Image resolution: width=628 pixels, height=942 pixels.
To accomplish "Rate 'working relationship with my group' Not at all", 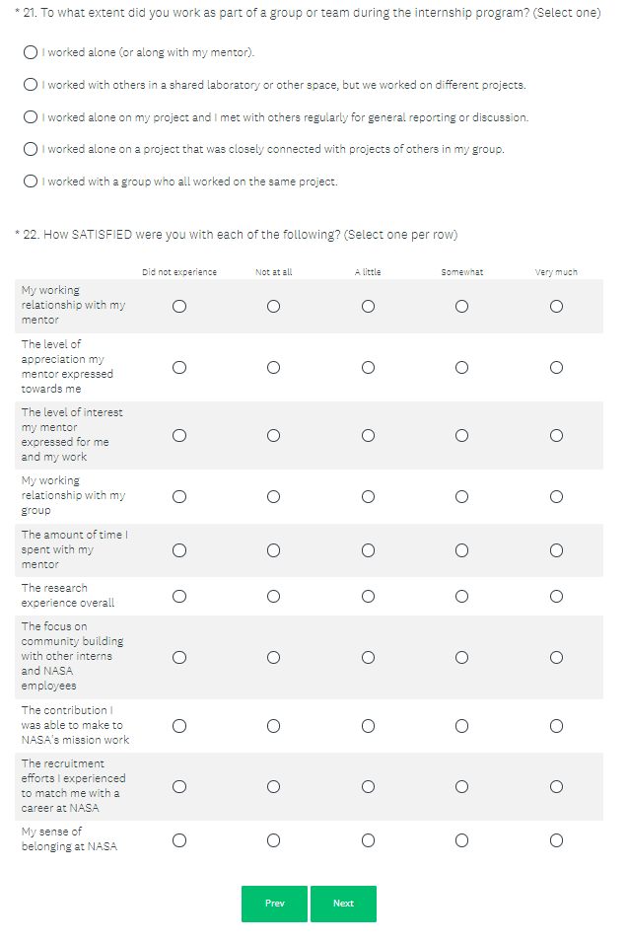I will tap(273, 497).
